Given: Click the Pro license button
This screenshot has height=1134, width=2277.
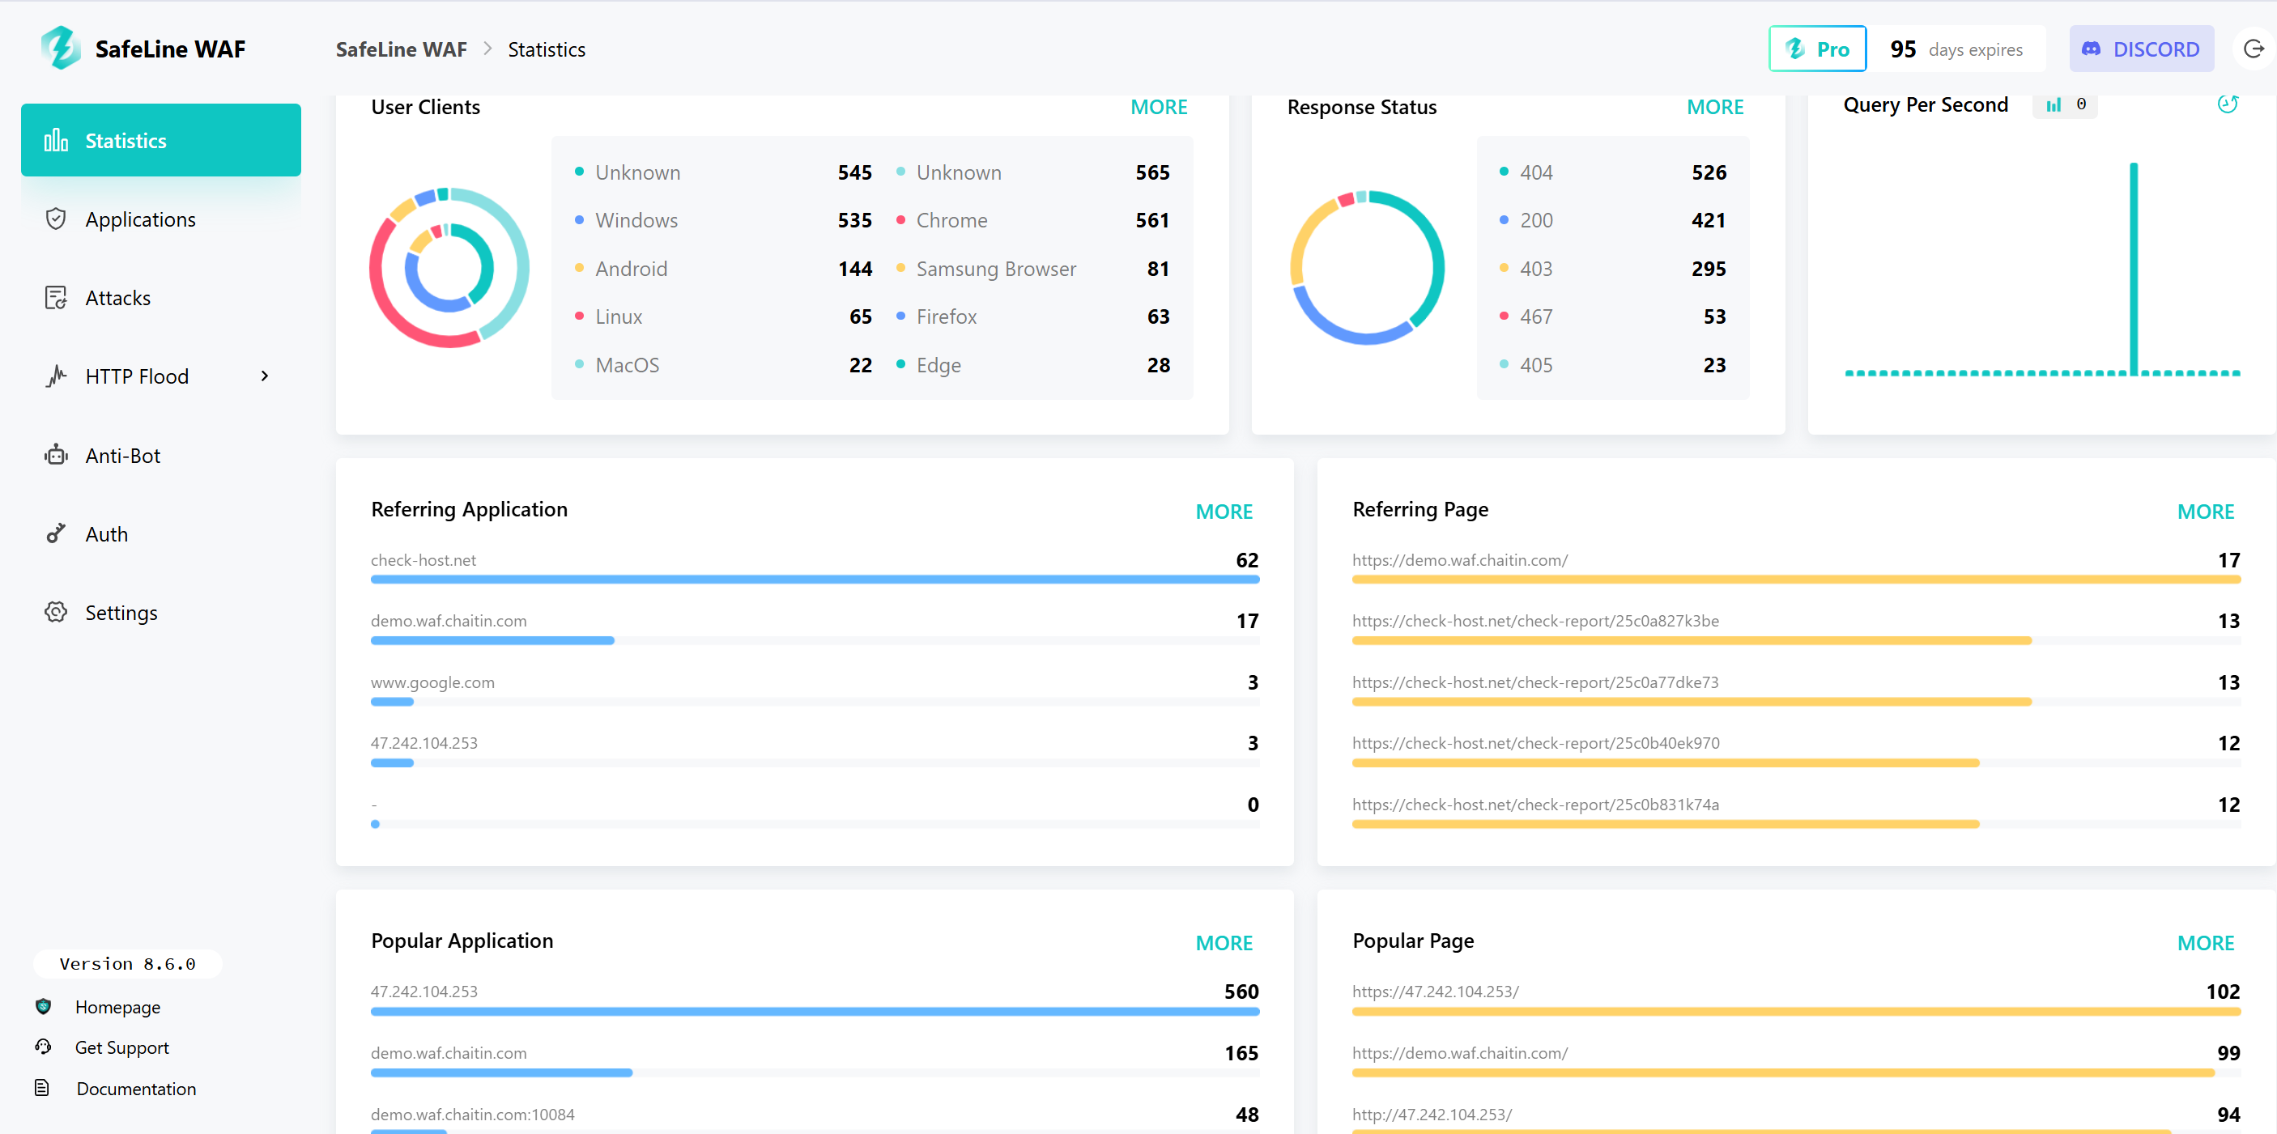Looking at the screenshot, I should [1816, 49].
